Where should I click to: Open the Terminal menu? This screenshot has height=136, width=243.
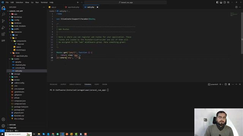pos(44,2)
